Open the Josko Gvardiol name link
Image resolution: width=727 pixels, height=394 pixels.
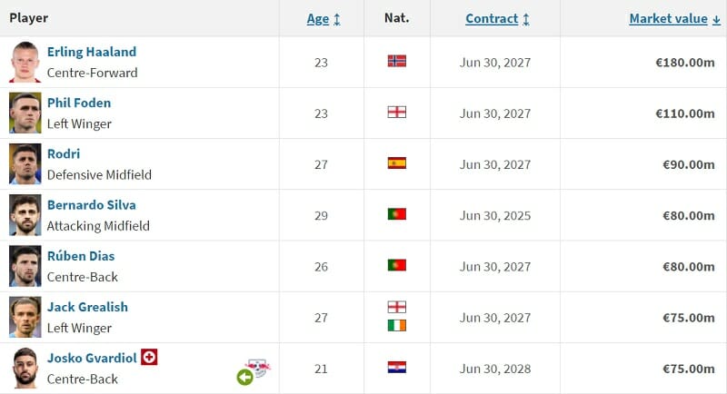(x=92, y=358)
